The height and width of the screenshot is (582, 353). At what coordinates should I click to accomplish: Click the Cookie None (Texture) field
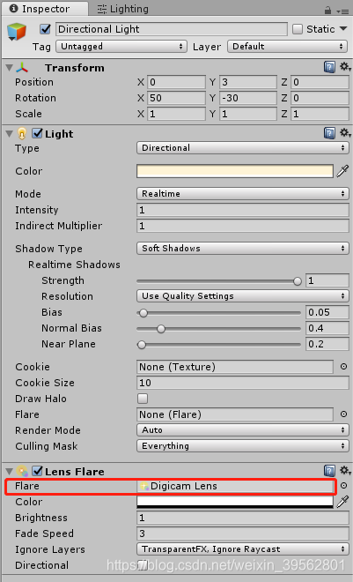tap(235, 367)
